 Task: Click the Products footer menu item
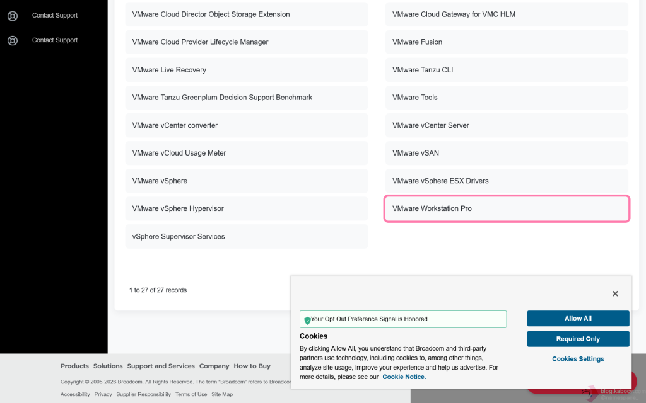tap(74, 366)
